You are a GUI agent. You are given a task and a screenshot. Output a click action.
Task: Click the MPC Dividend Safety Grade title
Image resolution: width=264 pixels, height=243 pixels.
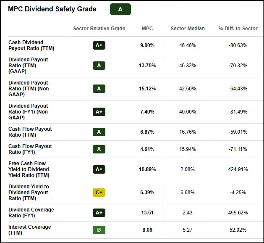(x=52, y=9)
